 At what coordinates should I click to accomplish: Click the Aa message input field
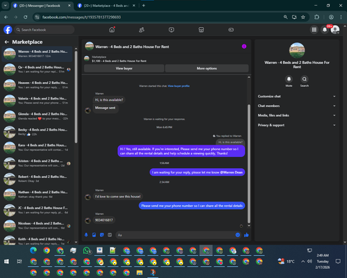coord(178,235)
